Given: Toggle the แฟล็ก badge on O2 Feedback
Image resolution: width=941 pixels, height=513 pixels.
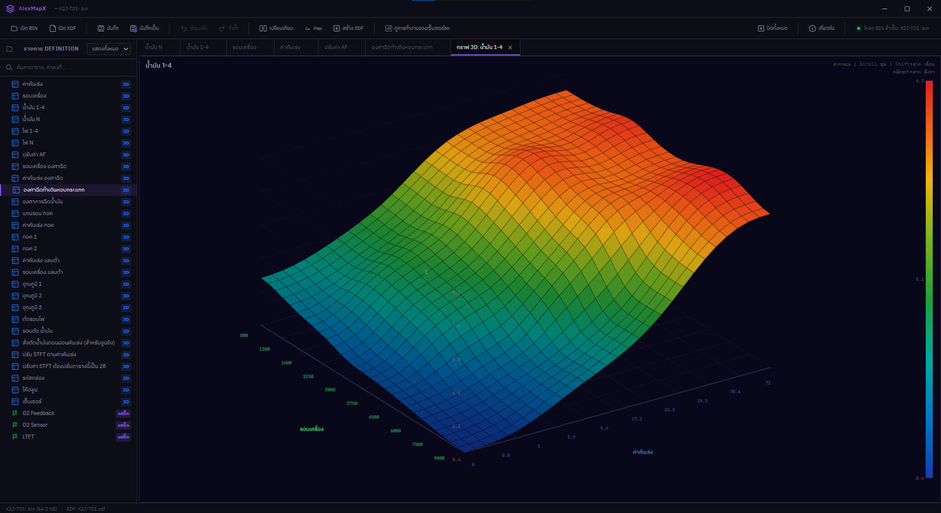Looking at the screenshot, I should pos(123,414).
